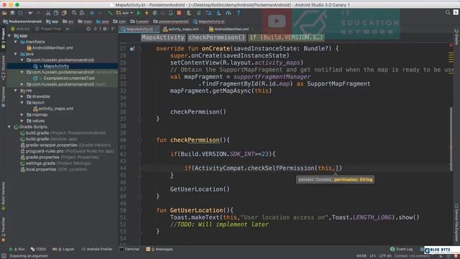Click the UTF-8 encoding in status bar
The width and height of the screenshot is (460, 259).
click(385, 256)
